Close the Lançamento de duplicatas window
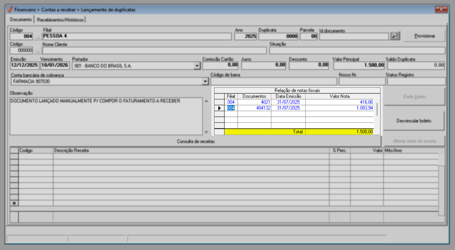The width and height of the screenshot is (455, 250). point(441,10)
